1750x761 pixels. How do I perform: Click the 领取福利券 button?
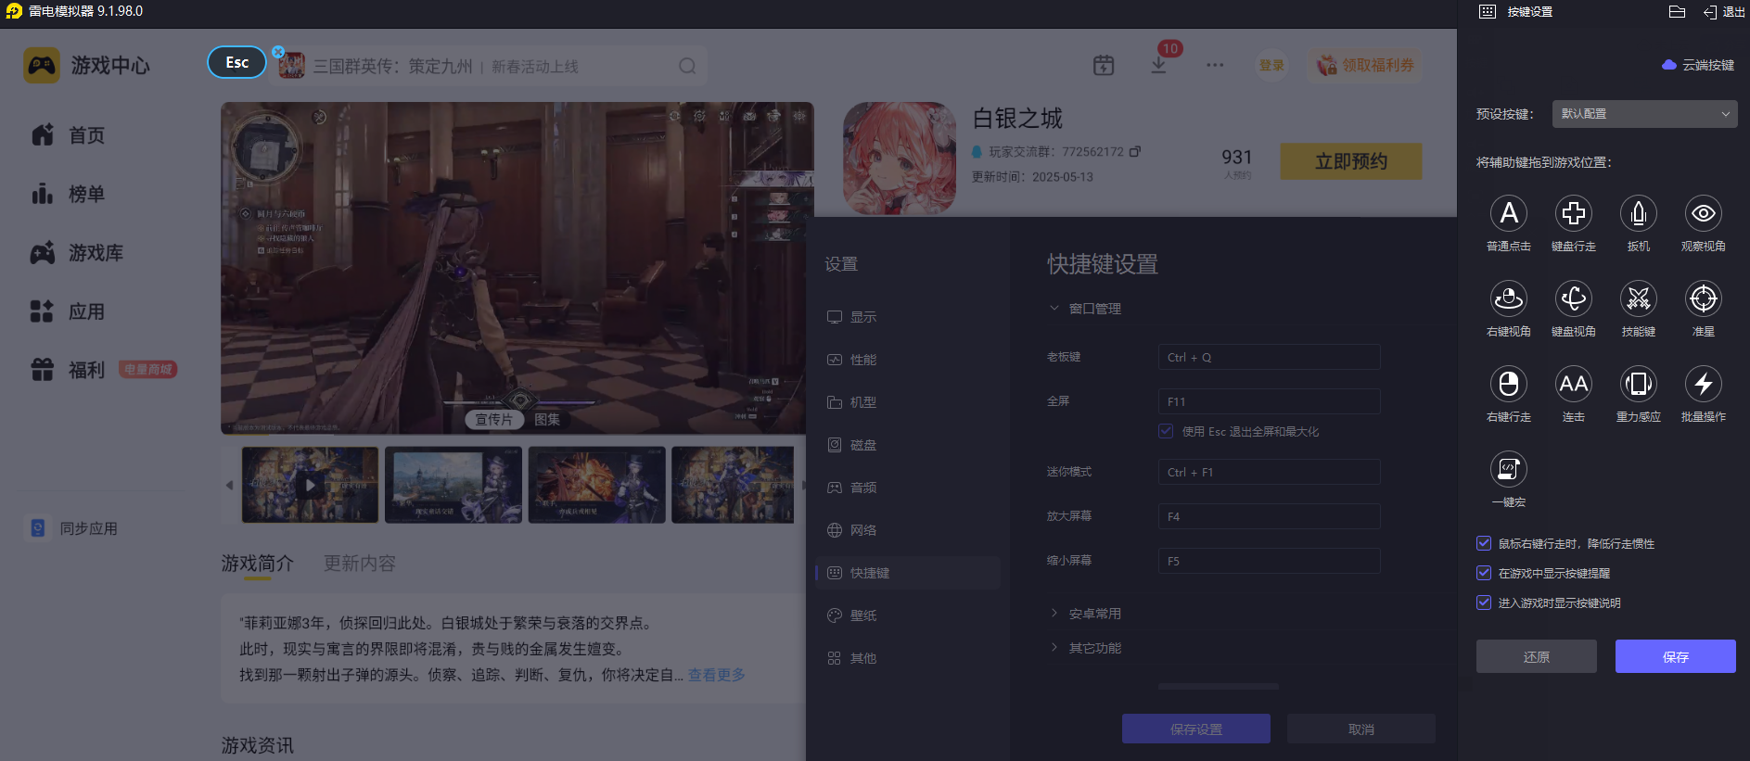(x=1365, y=65)
